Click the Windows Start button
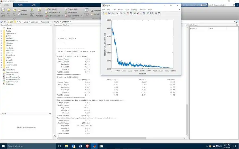Image resolution: width=239 pixels, height=149 pixels. coord(3,146)
